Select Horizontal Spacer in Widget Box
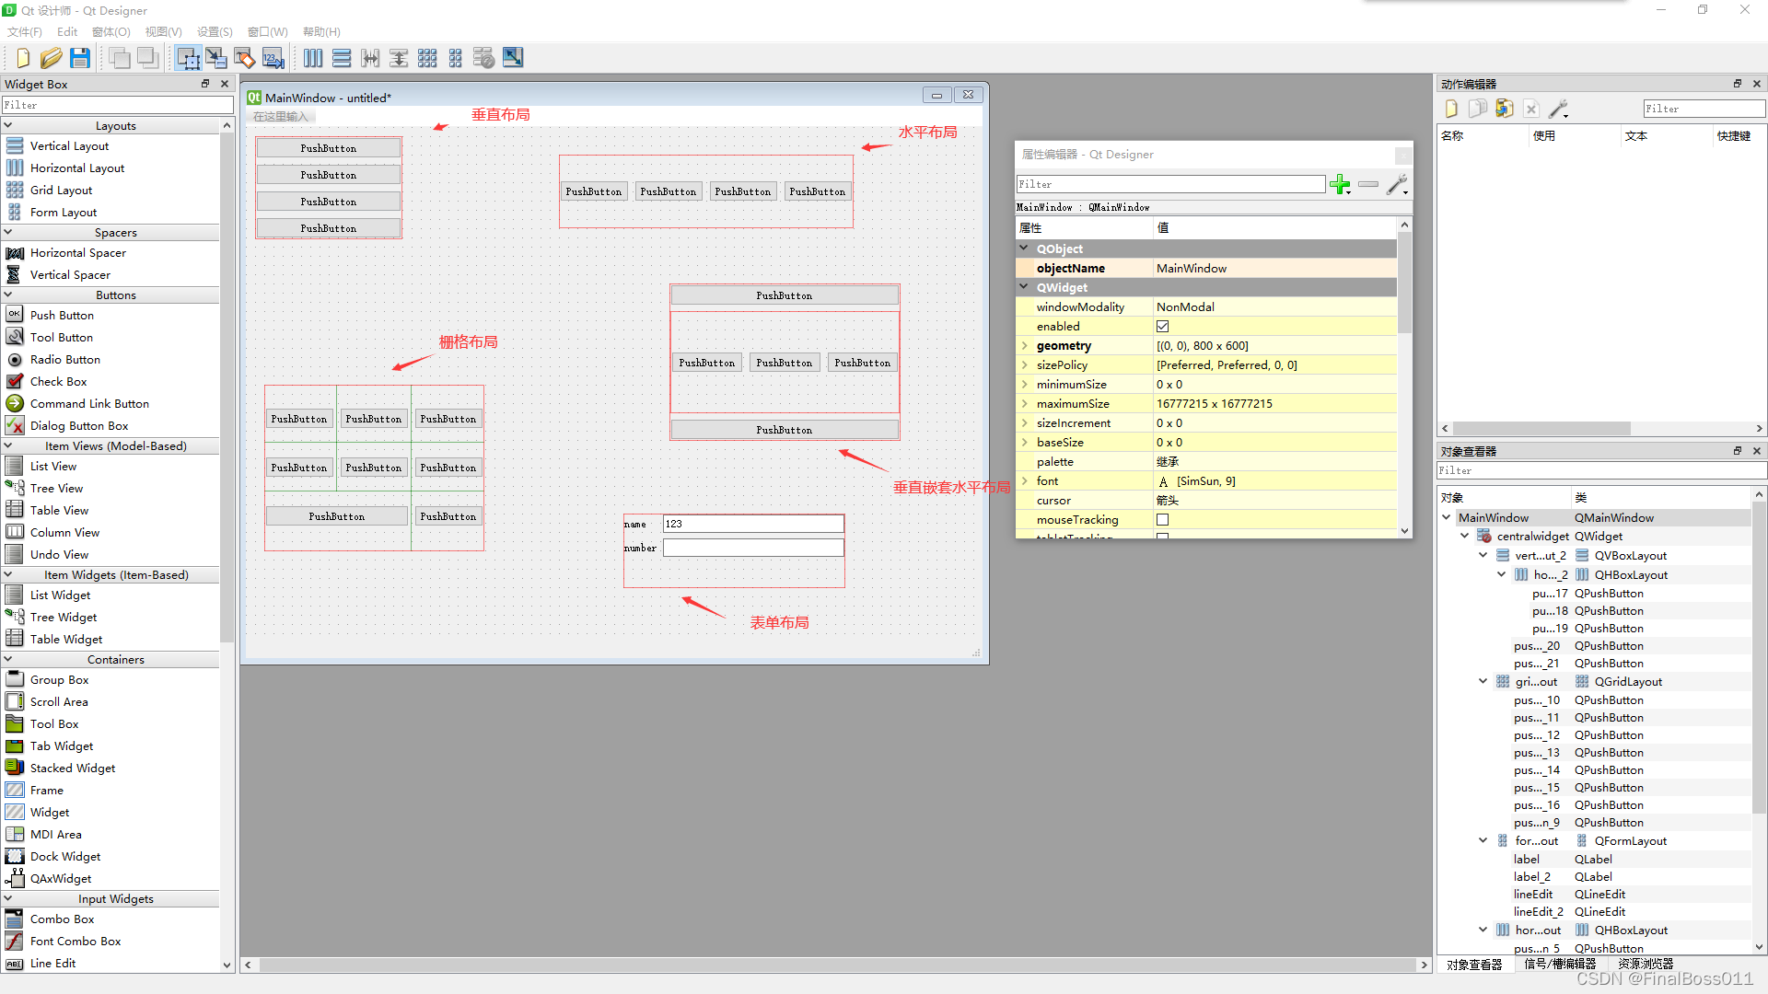This screenshot has width=1768, height=994. click(77, 252)
